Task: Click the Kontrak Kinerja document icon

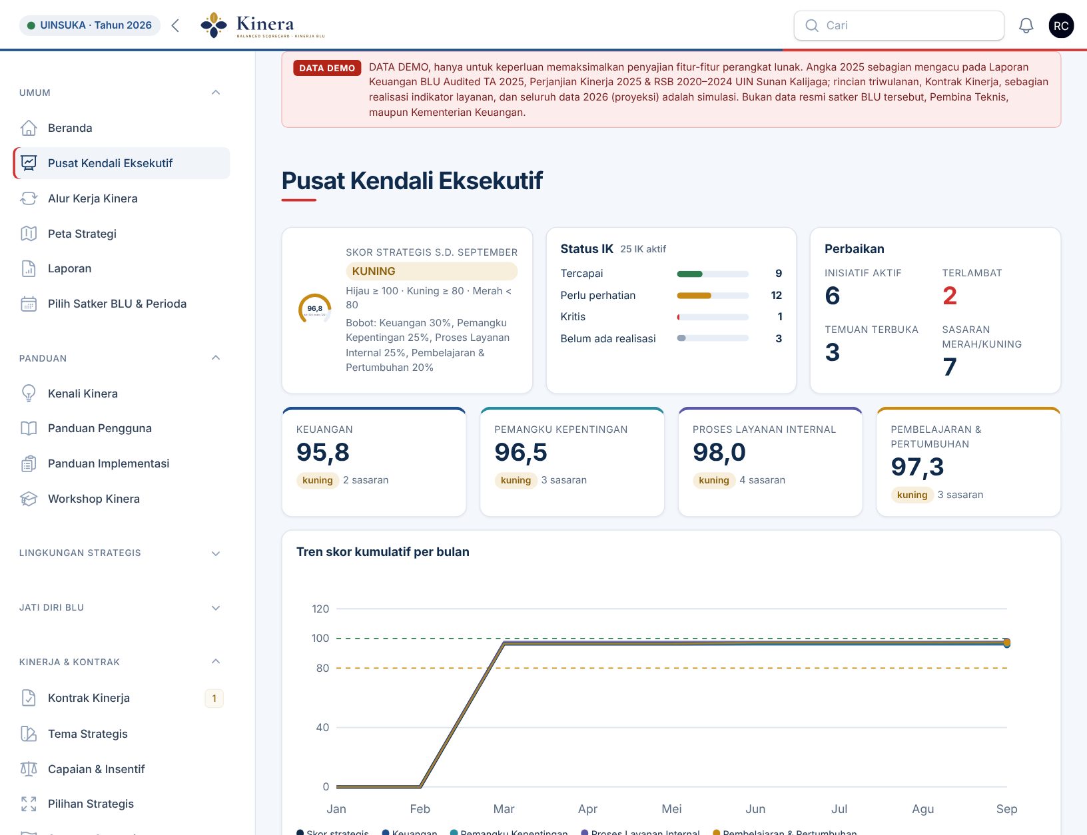Action: [x=29, y=698]
